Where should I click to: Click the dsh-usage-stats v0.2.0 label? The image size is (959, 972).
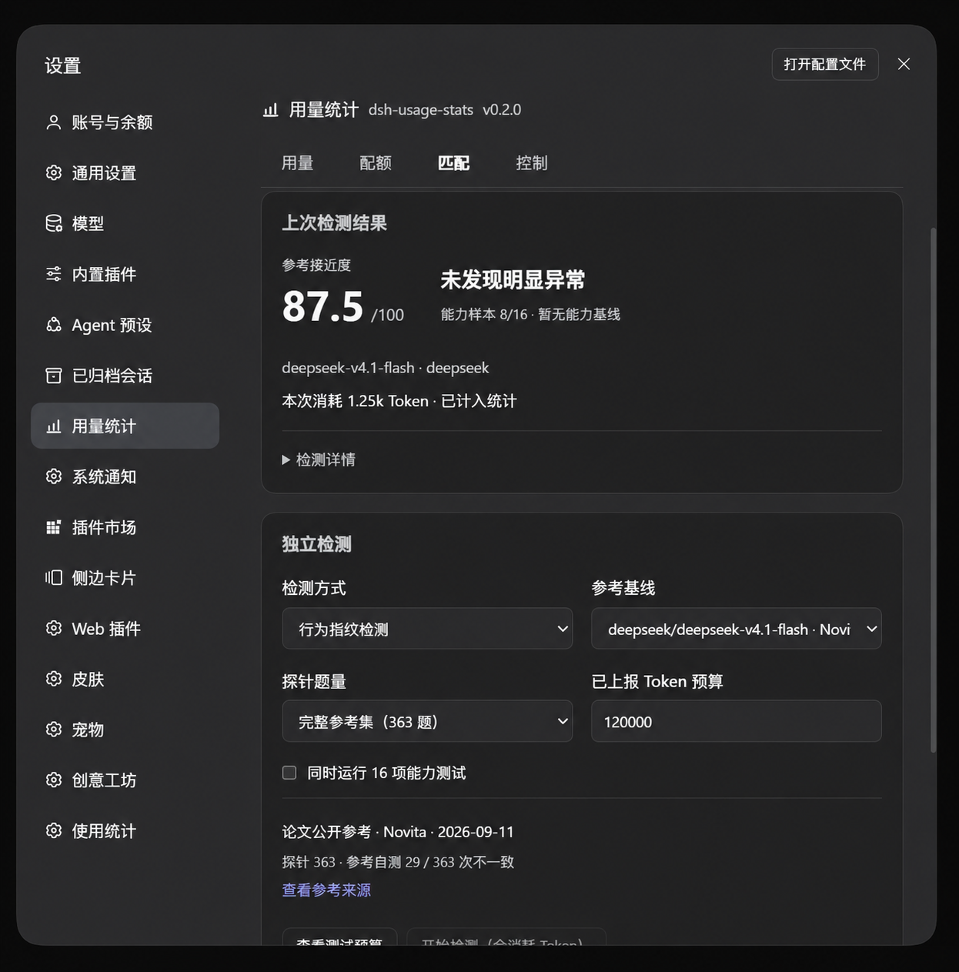(445, 110)
